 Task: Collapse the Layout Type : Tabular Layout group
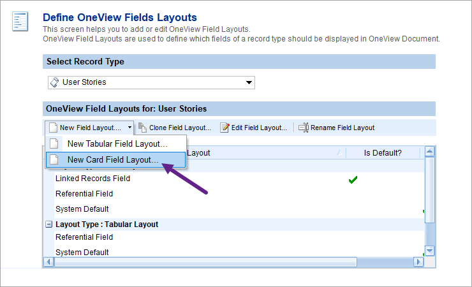(x=48, y=224)
